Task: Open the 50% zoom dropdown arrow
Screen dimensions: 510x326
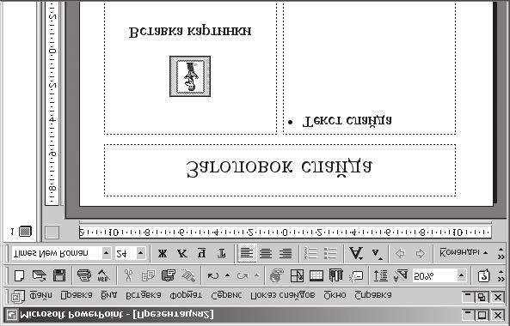Action: pos(461,276)
